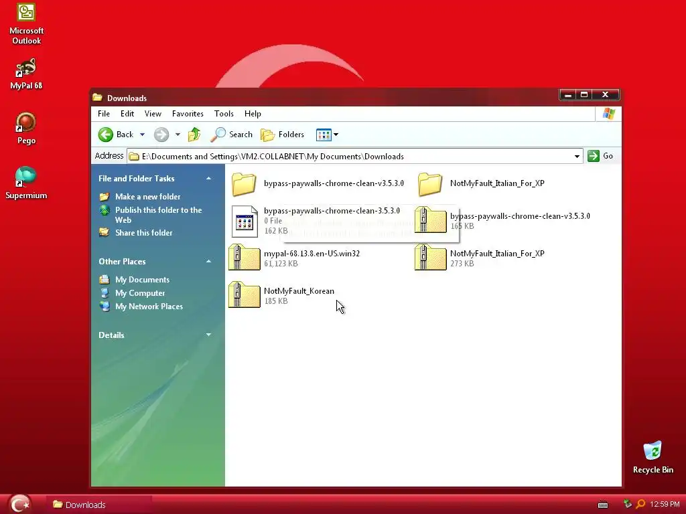
Task: Select mypal-68.13.8.en-US.win32 zip icon
Action: [245, 258]
